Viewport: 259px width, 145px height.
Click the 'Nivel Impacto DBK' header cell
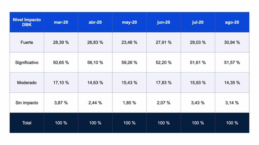coord(27,22)
